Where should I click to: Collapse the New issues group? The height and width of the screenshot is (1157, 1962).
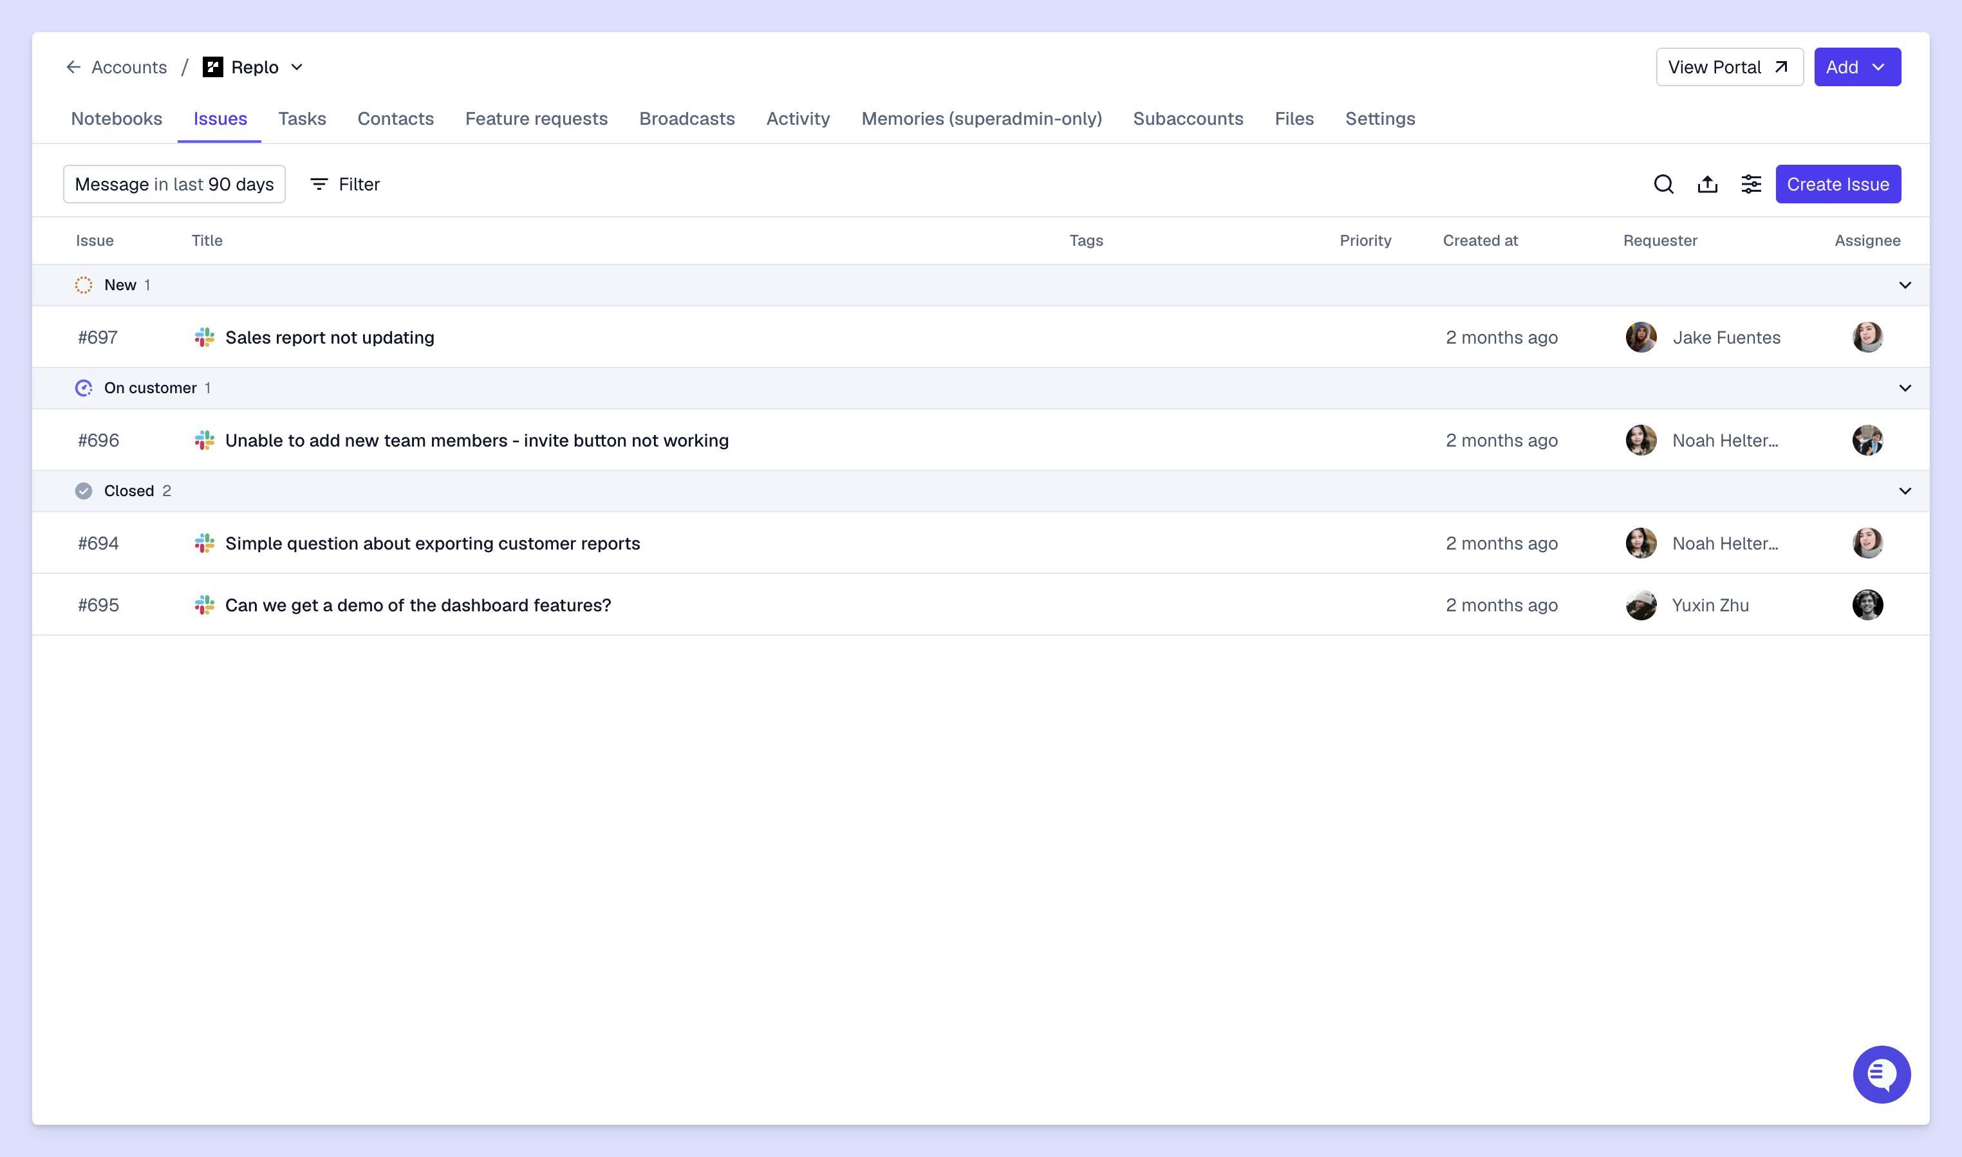(x=1904, y=284)
